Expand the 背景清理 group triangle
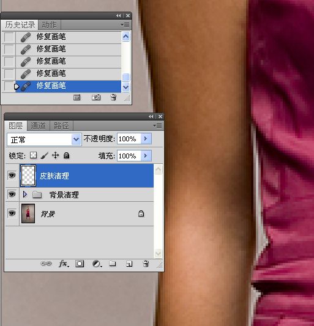 tap(25, 194)
